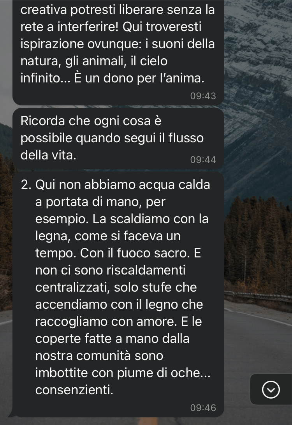Viewport: 292px width, 425px height.
Task: Click the 09:43 timestamp
Action: (x=203, y=96)
